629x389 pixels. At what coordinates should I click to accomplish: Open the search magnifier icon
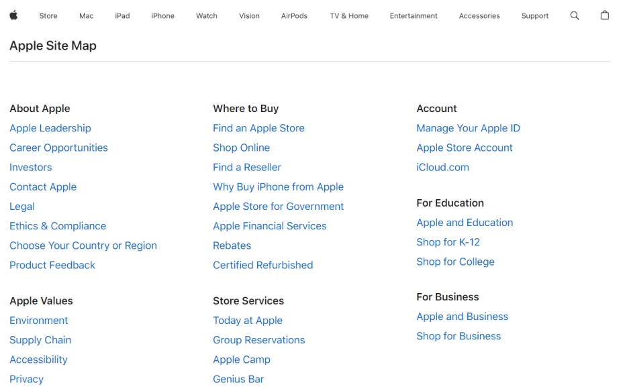575,15
